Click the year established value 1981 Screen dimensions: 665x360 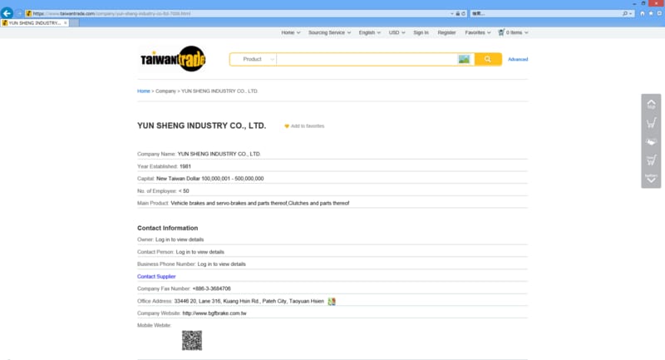[x=185, y=166]
